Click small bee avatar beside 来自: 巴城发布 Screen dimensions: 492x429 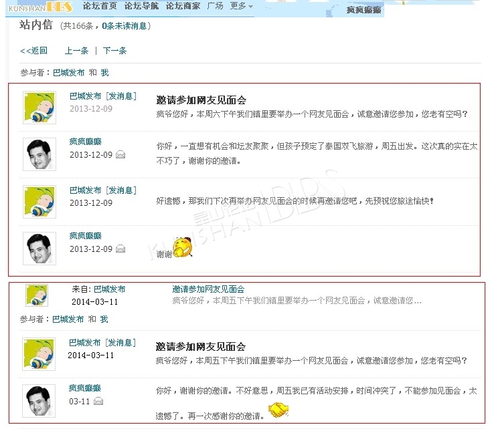click(x=37, y=295)
